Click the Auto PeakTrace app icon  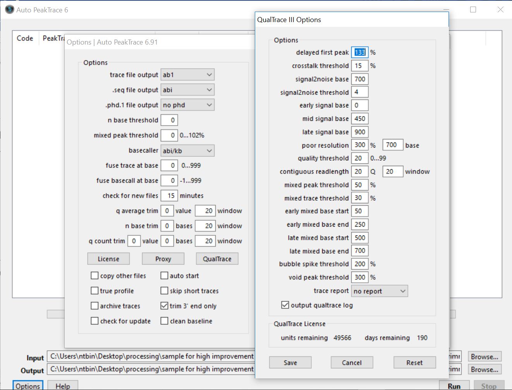click(9, 10)
